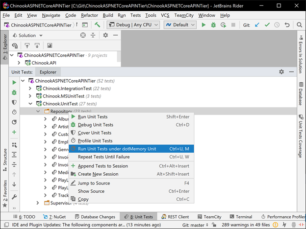
Task: Expand the Supervisor folder node
Action: click(x=38, y=203)
